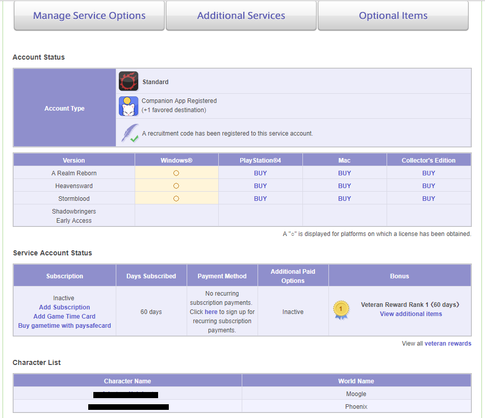The height and width of the screenshot is (418, 485).
Task: Click the Character Name column header
Action: coord(127,381)
